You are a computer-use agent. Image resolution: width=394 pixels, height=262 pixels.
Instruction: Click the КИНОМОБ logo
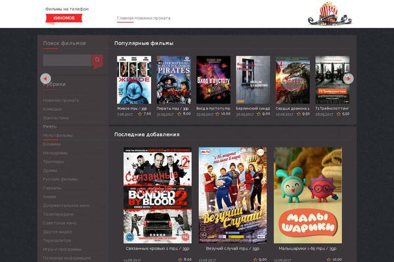pyautogui.click(x=64, y=18)
